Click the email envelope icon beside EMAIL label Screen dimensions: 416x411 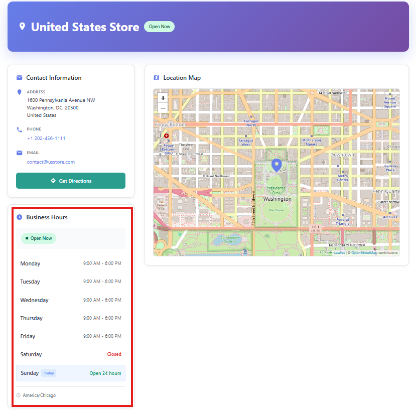tap(20, 153)
